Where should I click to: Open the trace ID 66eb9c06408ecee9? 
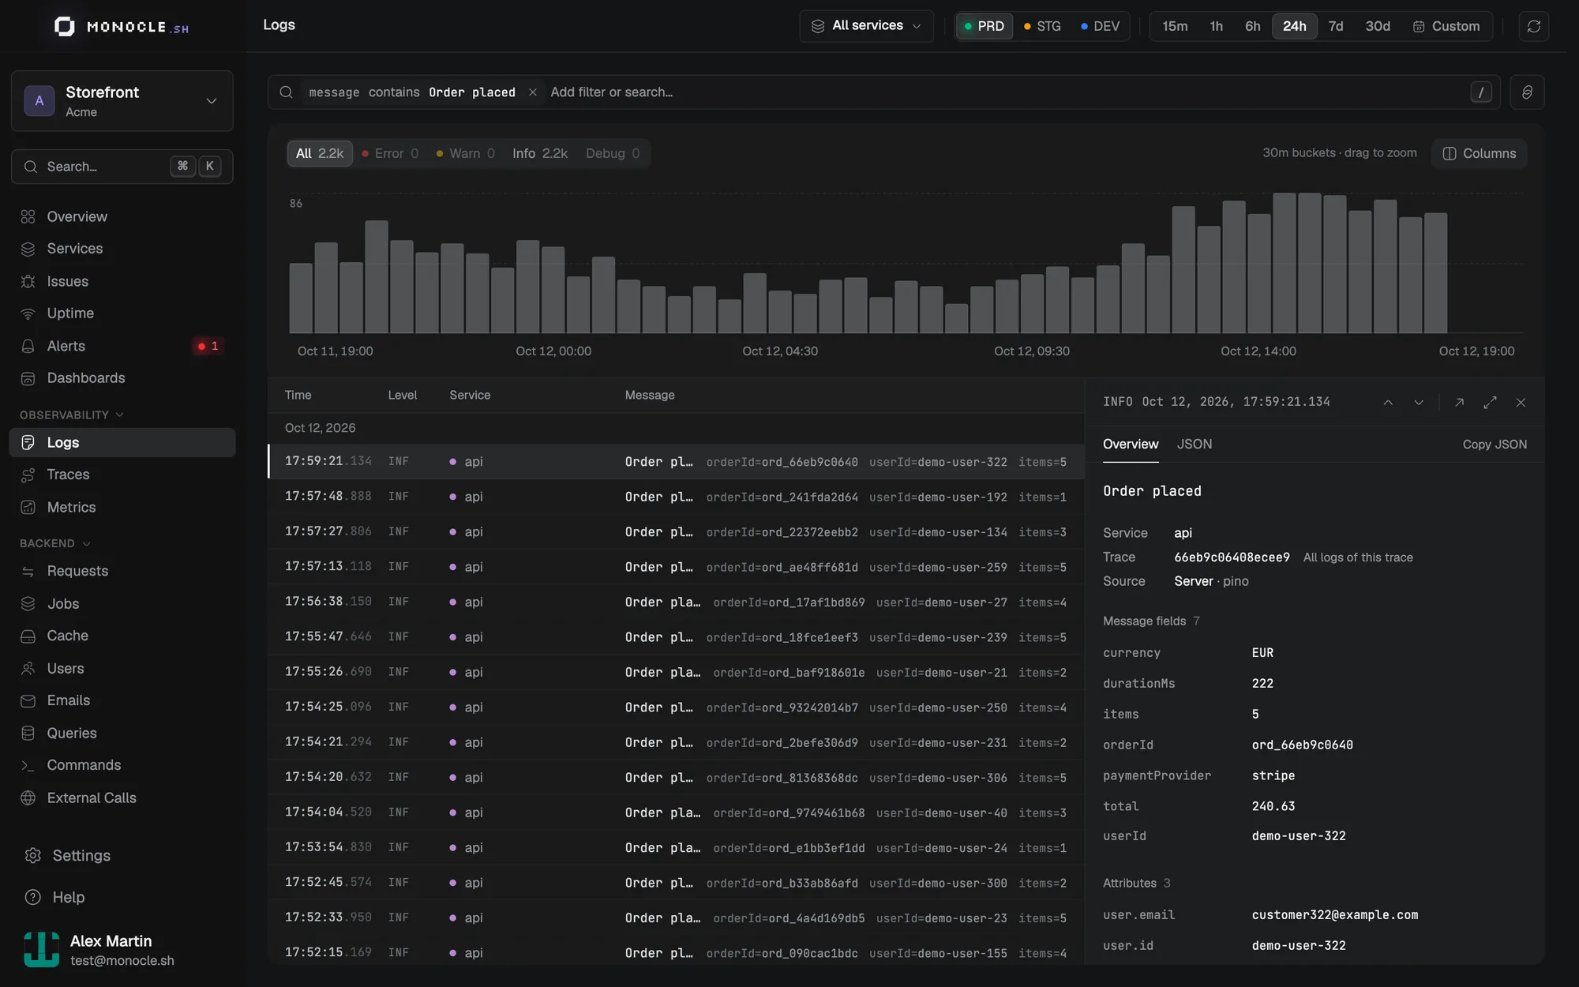1232,557
